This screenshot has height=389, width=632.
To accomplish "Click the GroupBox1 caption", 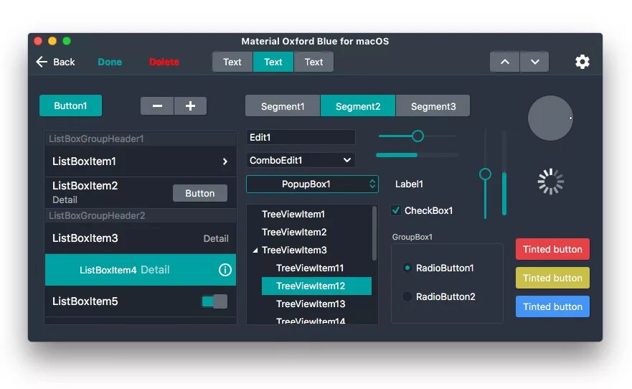I will pyautogui.click(x=412, y=237).
